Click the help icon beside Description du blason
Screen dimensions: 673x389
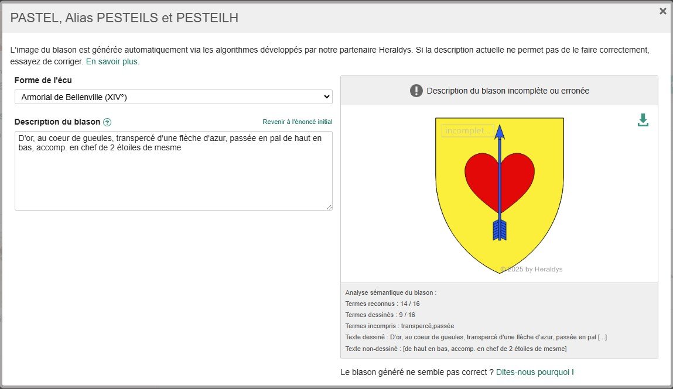point(107,122)
